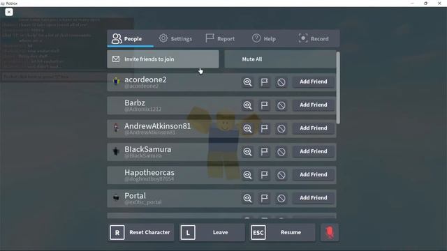
Task: Click the chat input bar behind the menu
Action: (54, 77)
